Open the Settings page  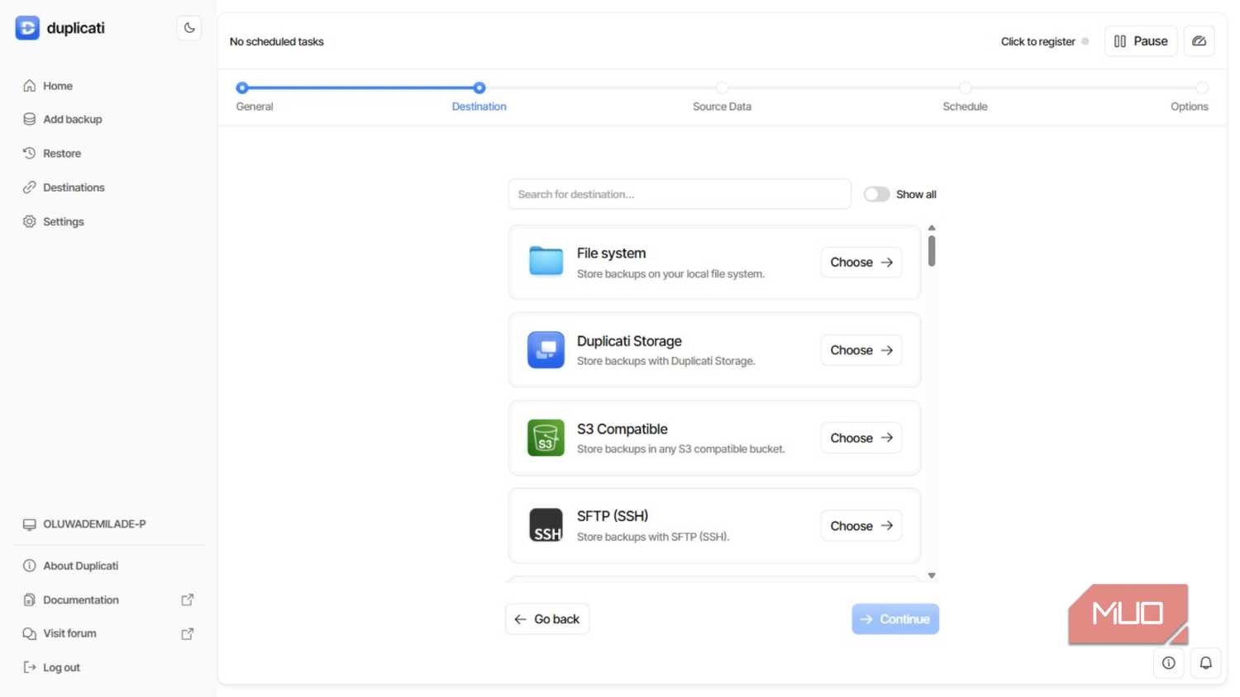pyautogui.click(x=64, y=221)
